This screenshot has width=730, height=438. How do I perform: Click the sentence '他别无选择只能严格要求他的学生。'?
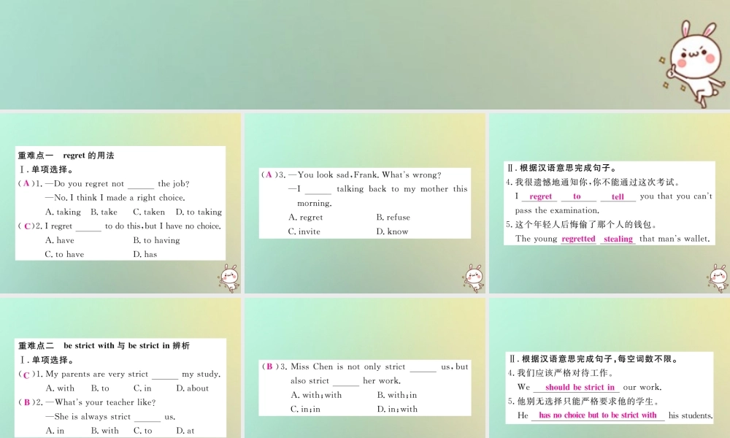[x=588, y=401]
